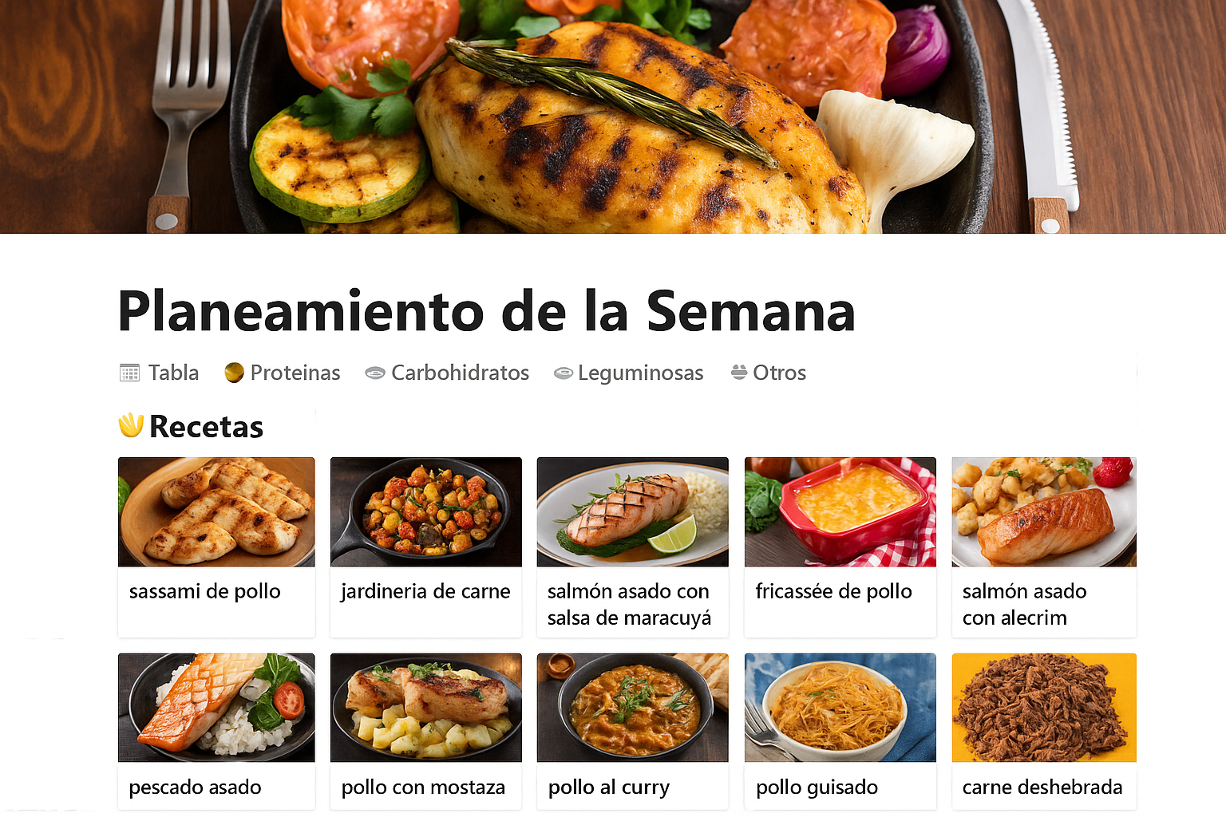
Task: Click the Carbohidratos view's plate icon
Action: (374, 373)
